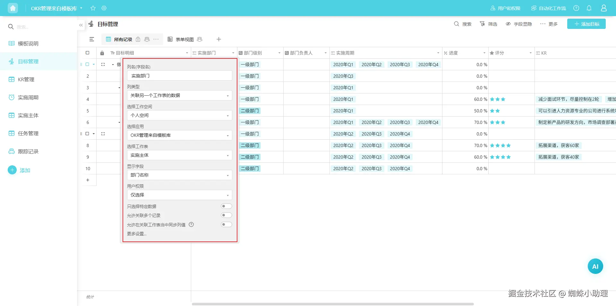Open app settings gear beside the star
This screenshot has width=616, height=306.
[104, 8]
